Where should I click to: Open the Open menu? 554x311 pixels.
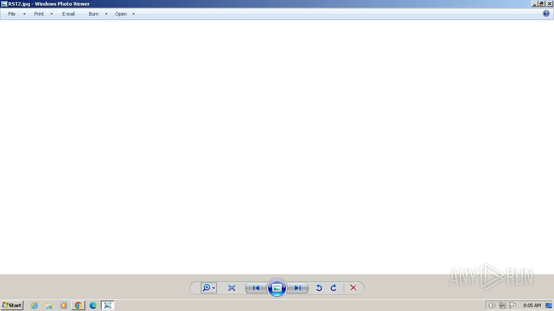click(x=121, y=14)
